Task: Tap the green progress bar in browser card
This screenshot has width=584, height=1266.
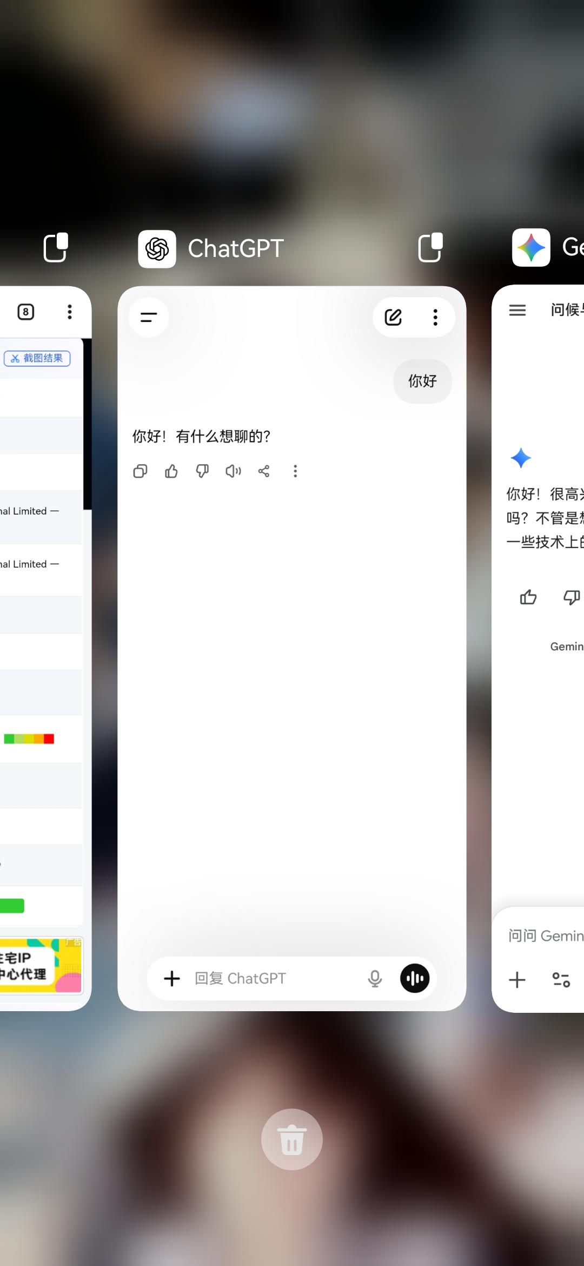Action: (x=12, y=906)
